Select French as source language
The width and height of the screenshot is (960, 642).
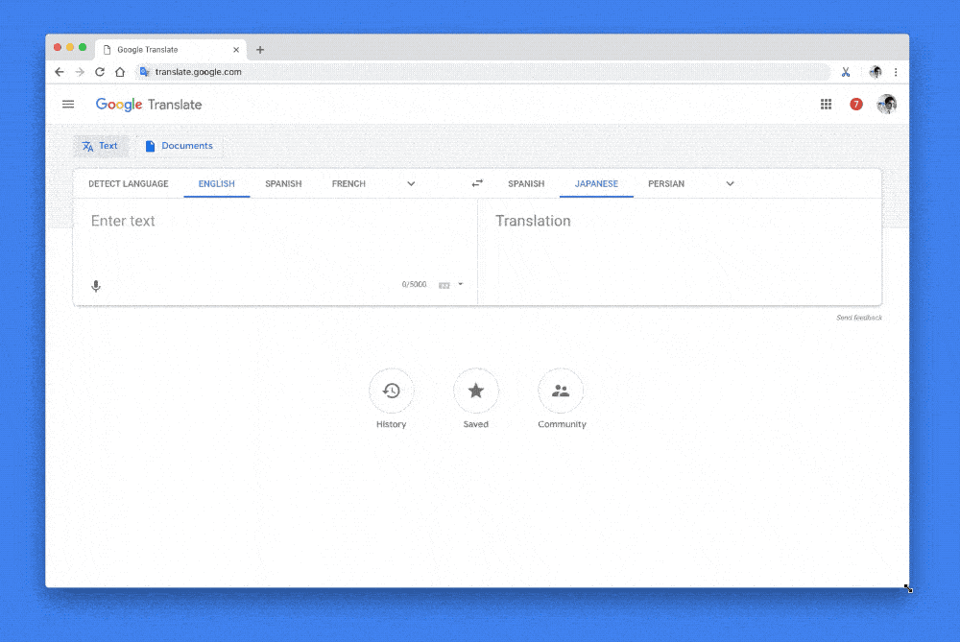click(x=349, y=183)
